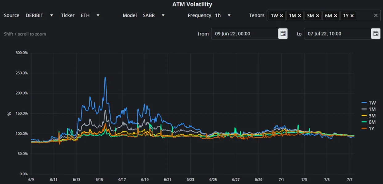
Task: Click the ATM Volatility chart title
Action: tap(192, 4)
